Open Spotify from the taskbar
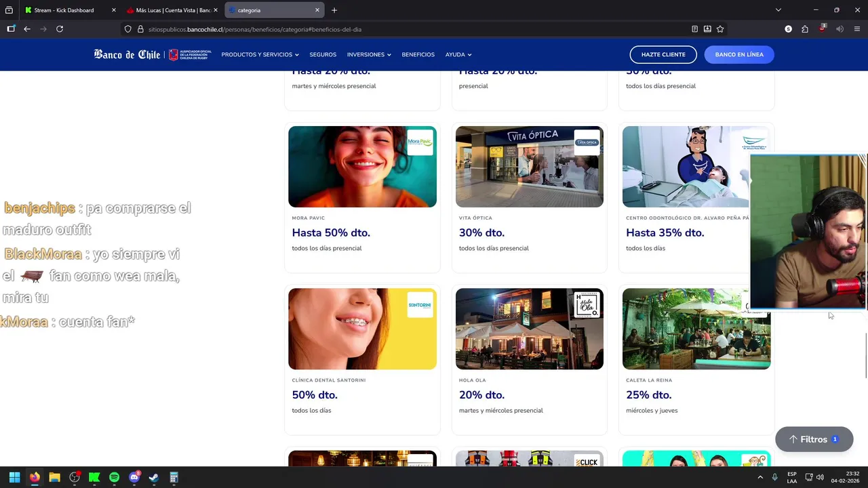 pos(114,477)
